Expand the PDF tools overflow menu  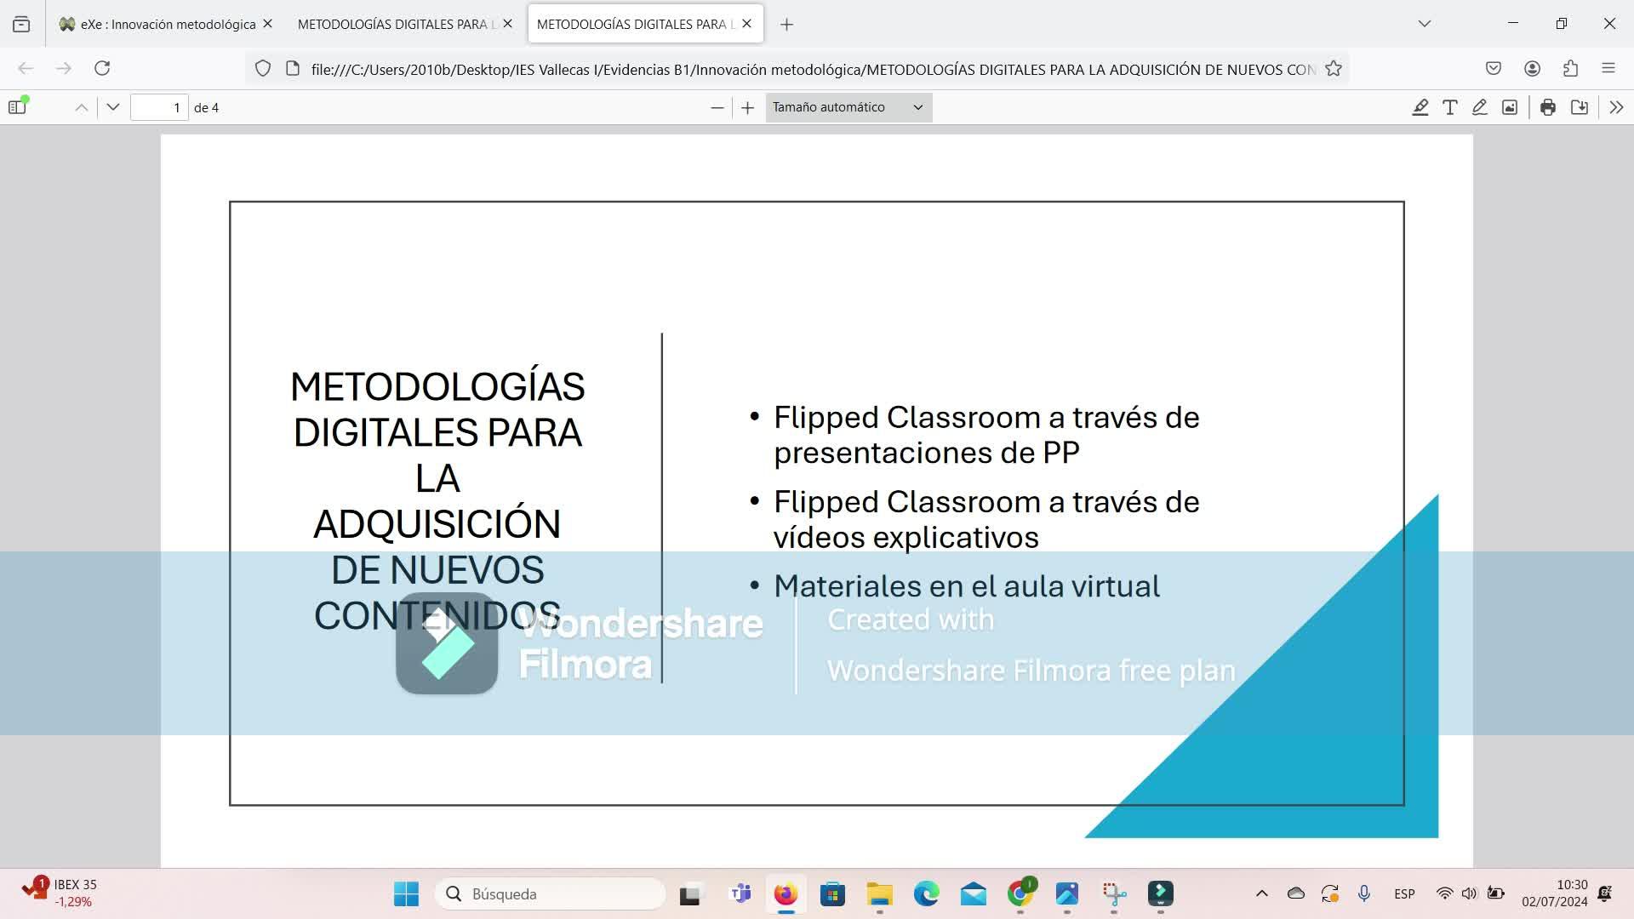pos(1615,107)
